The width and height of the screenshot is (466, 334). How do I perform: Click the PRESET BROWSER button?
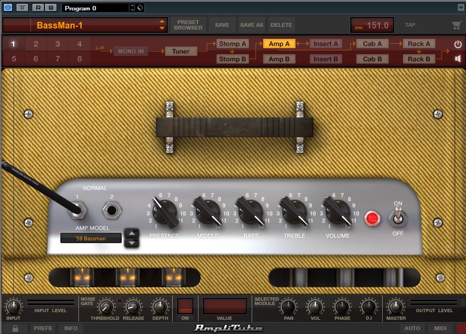(x=188, y=25)
